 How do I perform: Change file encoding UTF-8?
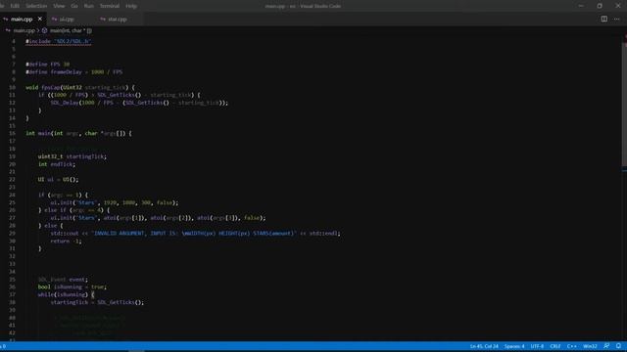(x=537, y=346)
